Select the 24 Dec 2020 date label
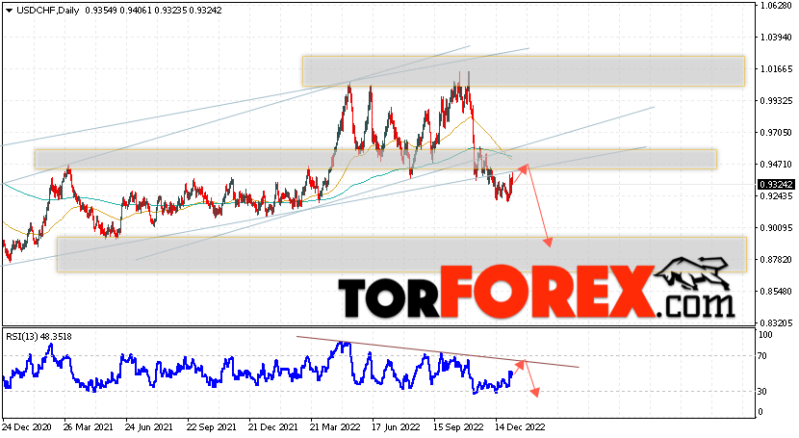Viewport: 799px width, 438px height. click(26, 426)
